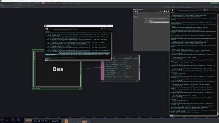Reset timeline to start

[x=63, y=121]
